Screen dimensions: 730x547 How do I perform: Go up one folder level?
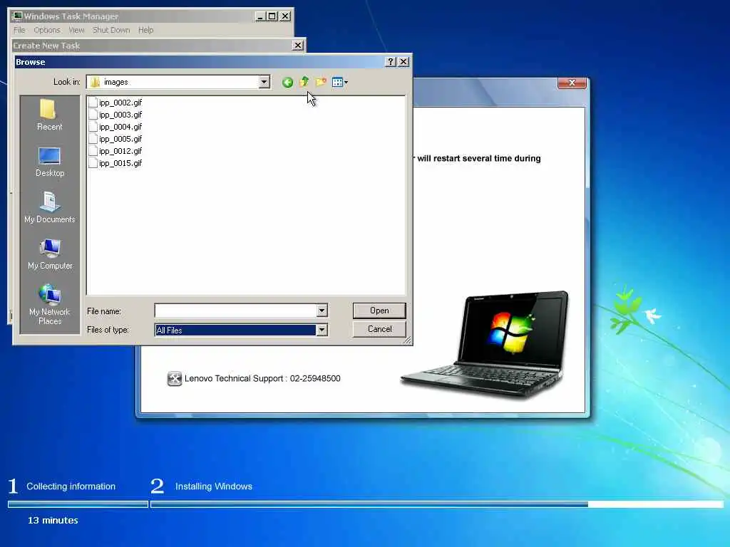tap(304, 82)
